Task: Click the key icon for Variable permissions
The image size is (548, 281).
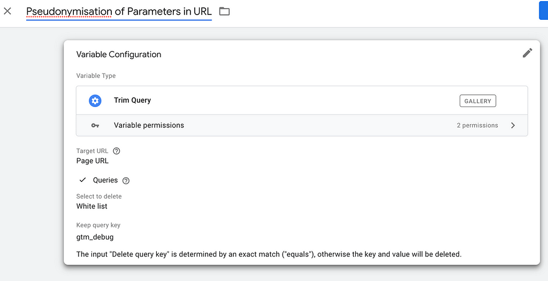Action: [95, 125]
